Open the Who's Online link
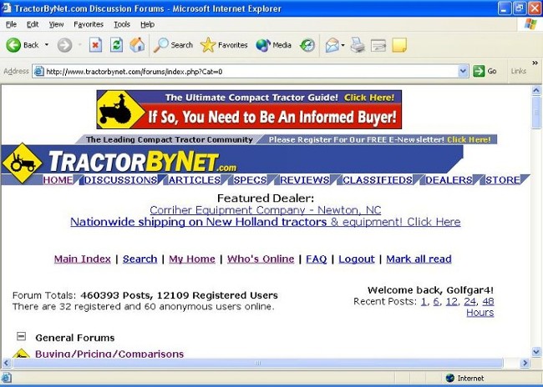The image size is (543, 387). 261,259
